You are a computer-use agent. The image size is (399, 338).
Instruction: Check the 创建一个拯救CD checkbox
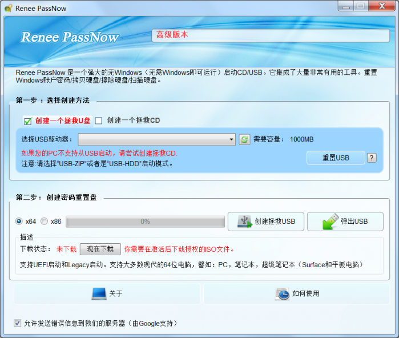[99, 120]
